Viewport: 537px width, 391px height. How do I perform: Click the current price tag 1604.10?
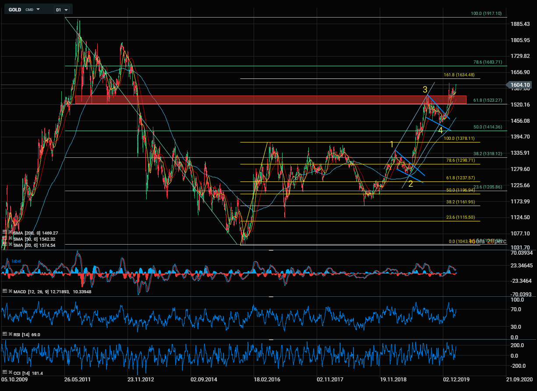[x=520, y=85]
